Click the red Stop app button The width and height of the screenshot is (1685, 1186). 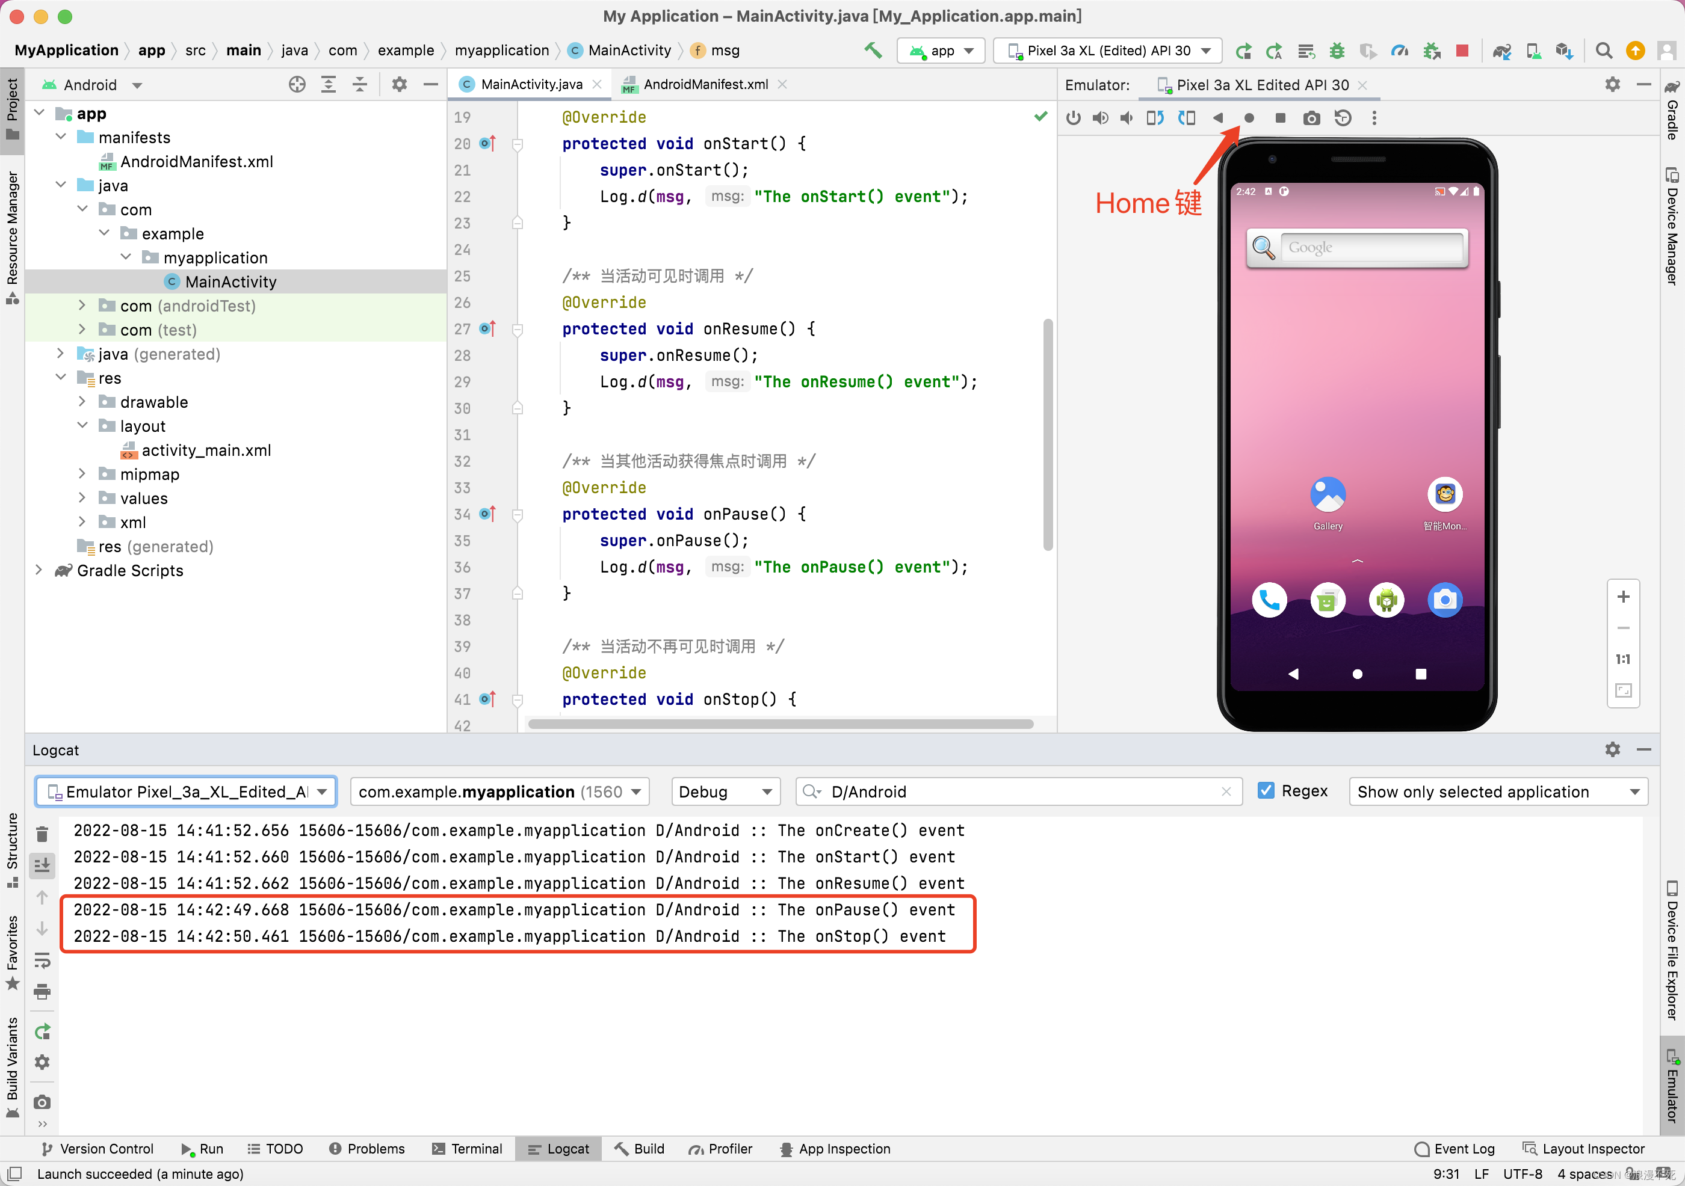pos(1462,51)
